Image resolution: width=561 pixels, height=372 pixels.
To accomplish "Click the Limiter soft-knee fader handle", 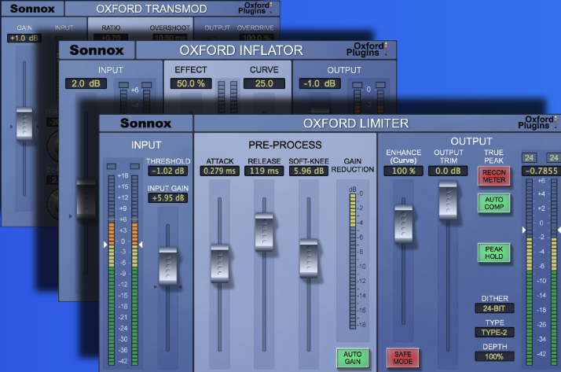I will 309,258.
